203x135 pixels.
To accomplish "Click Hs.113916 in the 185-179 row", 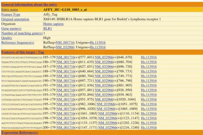I will pos(149,57).
